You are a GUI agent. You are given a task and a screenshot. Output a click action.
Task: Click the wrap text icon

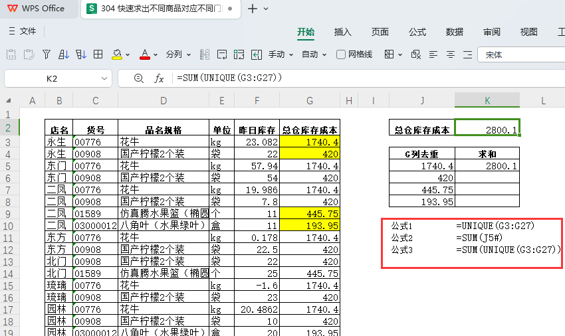[x=222, y=54]
